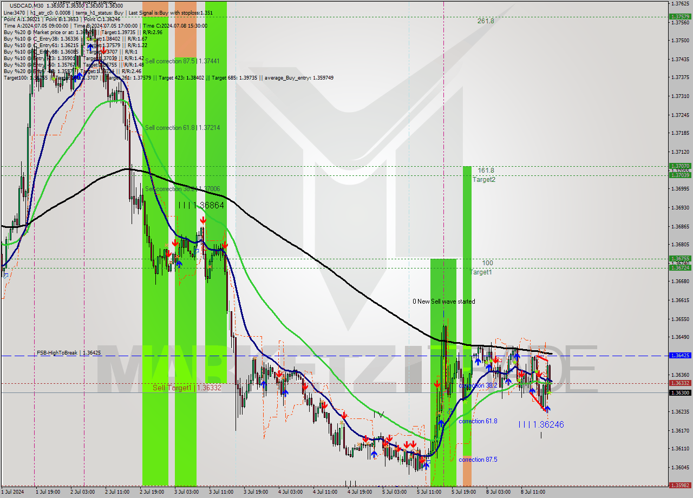Click '4 Jul 19:00' on time axis
The height and width of the screenshot is (498, 693).
click(x=359, y=492)
